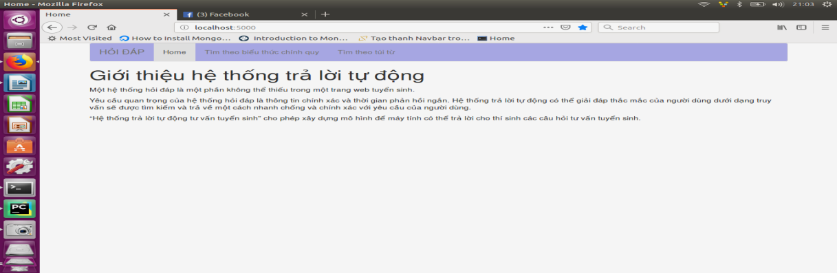The width and height of the screenshot is (837, 273).
Task: Open 'How to Install Mongo...' bookmark
Action: coord(175,39)
